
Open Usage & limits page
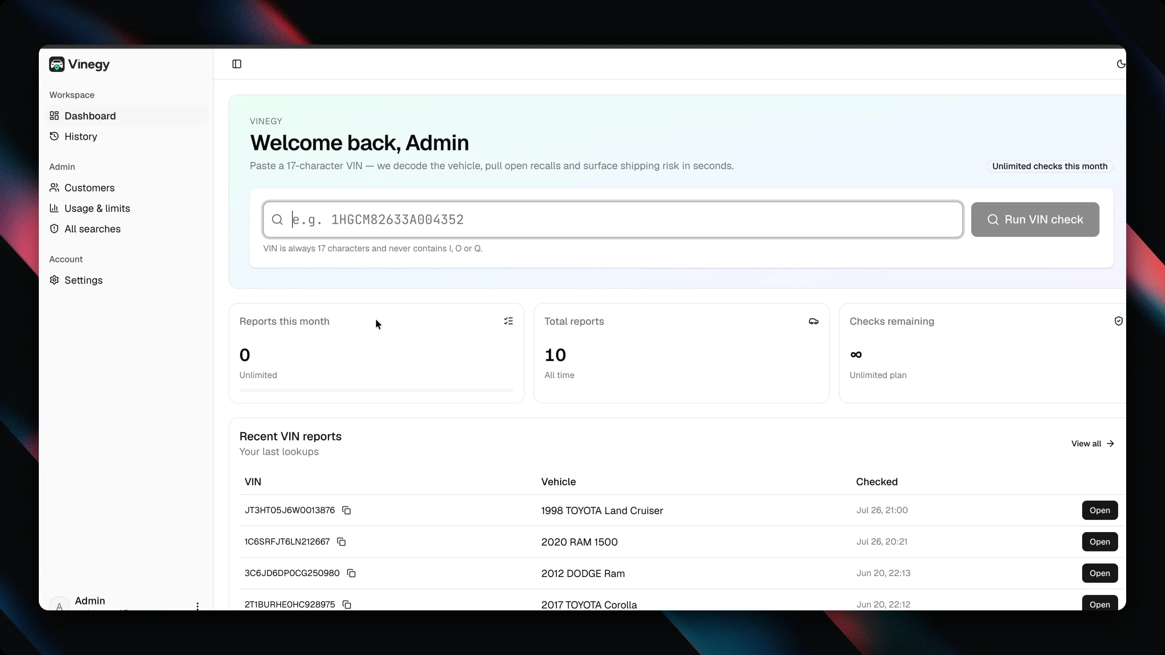[x=127, y=208]
